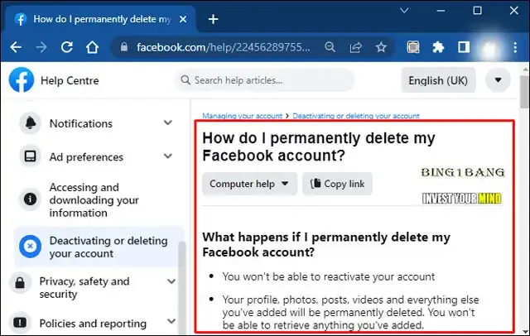Expand the Ad preferences section chevron

coord(168,156)
